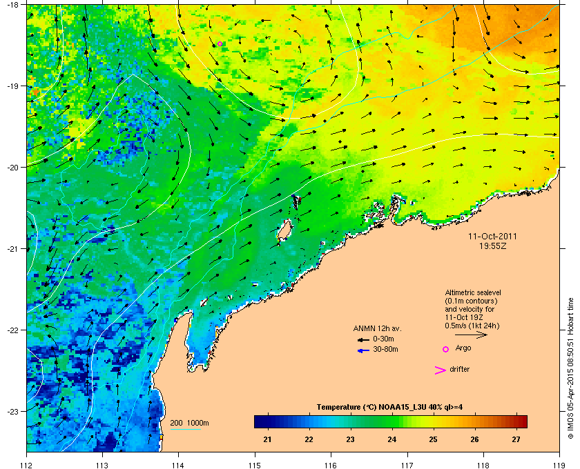Viewport: 580px width, 469px height.
Task: Click the longitude axis label '112'
Action: tap(27, 466)
